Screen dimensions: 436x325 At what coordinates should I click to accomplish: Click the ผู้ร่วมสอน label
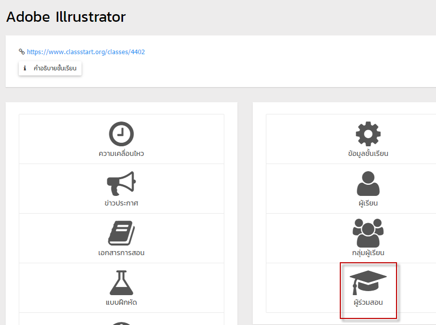pyautogui.click(x=368, y=302)
